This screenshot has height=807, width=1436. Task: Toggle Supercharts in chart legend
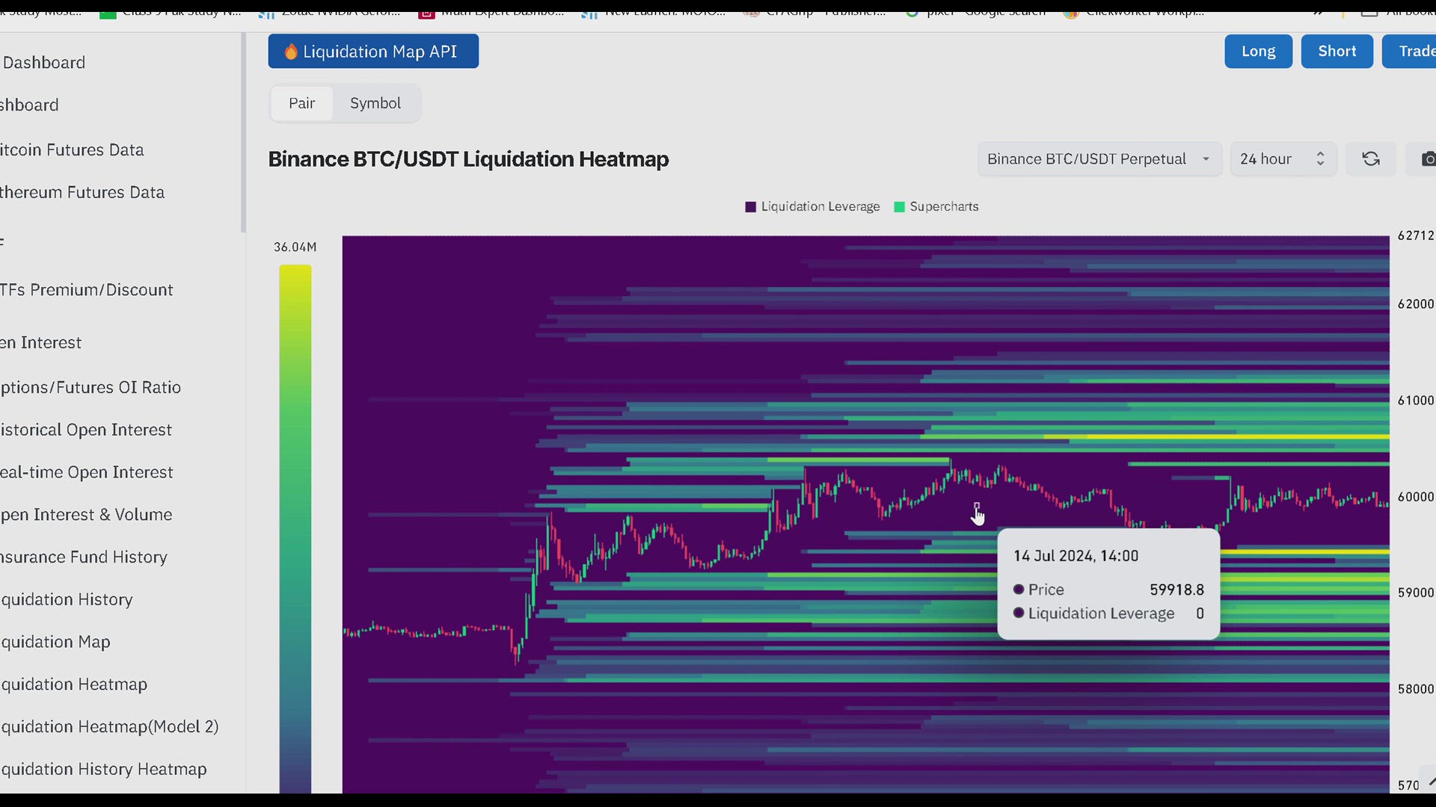point(944,207)
